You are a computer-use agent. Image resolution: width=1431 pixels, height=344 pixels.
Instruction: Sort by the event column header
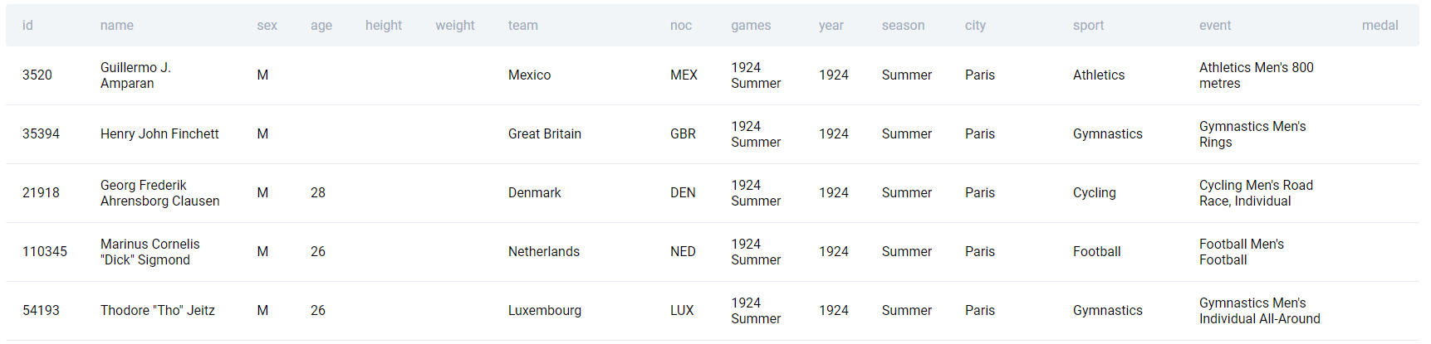click(1215, 26)
